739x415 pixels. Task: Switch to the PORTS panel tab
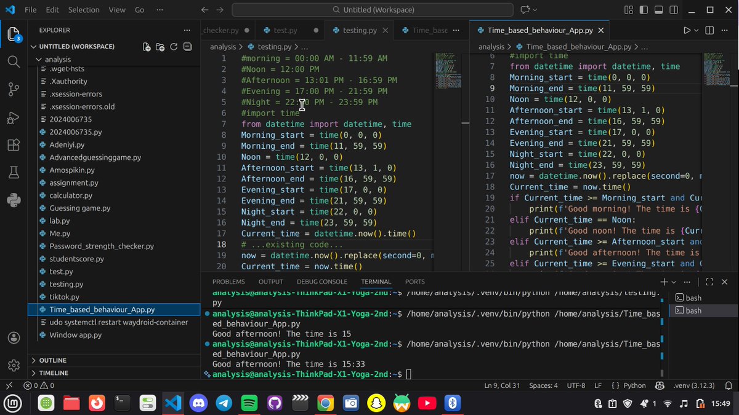(x=414, y=282)
